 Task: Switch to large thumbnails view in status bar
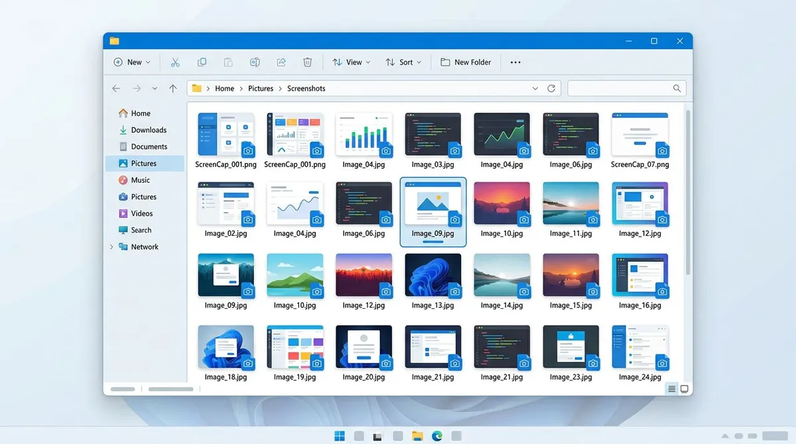685,389
